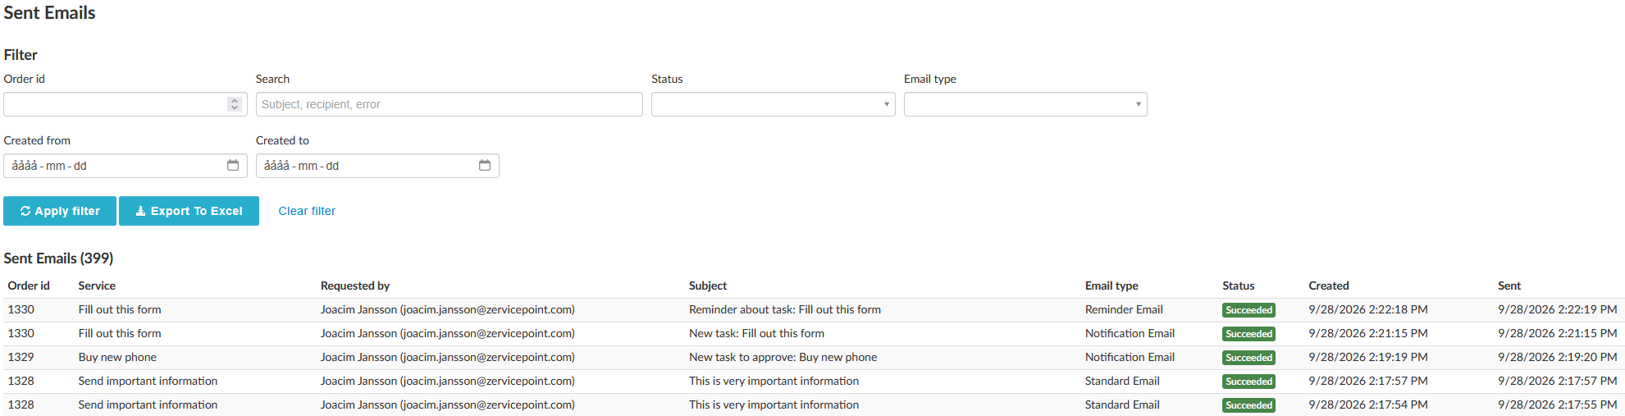
Task: Click the Created to date field
Action: (x=377, y=166)
